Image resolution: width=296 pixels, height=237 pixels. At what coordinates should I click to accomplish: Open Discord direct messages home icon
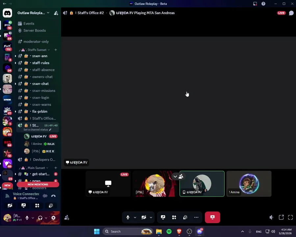tap(7, 13)
